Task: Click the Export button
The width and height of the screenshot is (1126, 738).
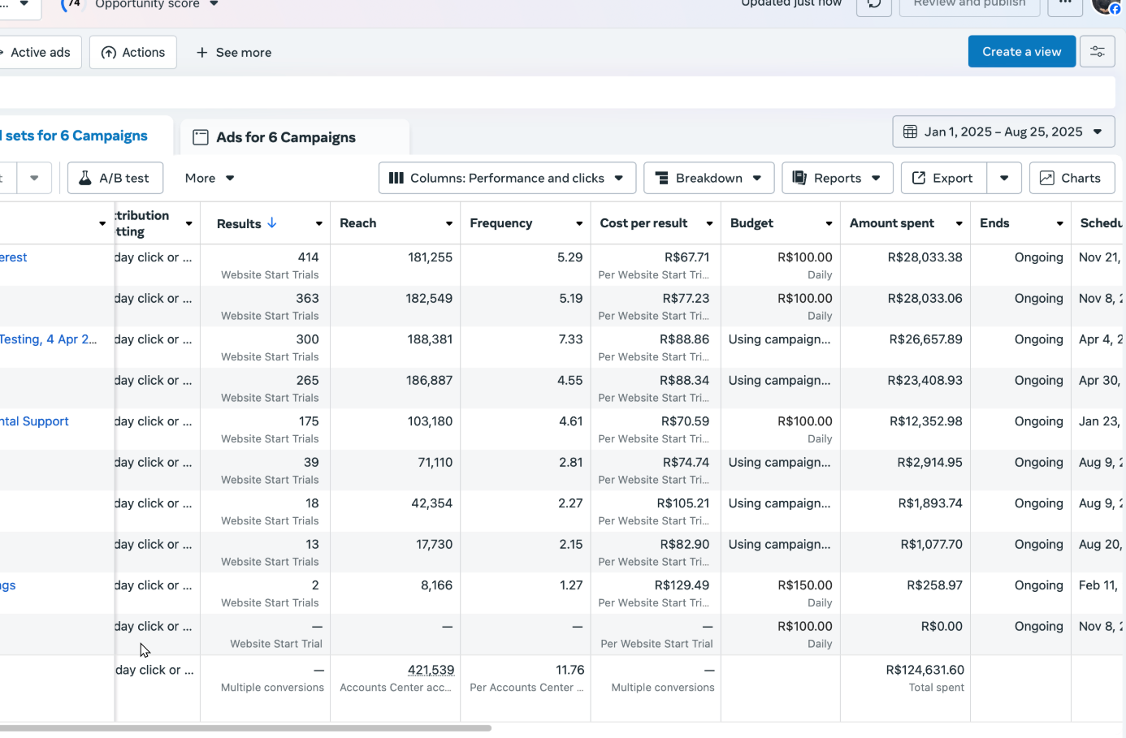Action: coord(942,178)
